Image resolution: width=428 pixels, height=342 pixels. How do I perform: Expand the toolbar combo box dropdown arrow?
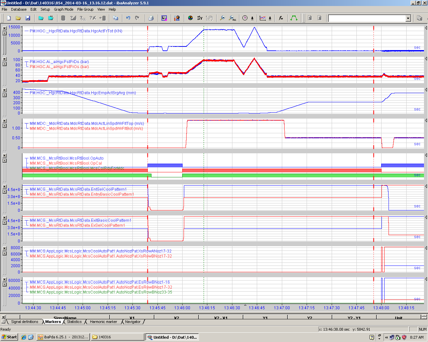(x=408, y=18)
